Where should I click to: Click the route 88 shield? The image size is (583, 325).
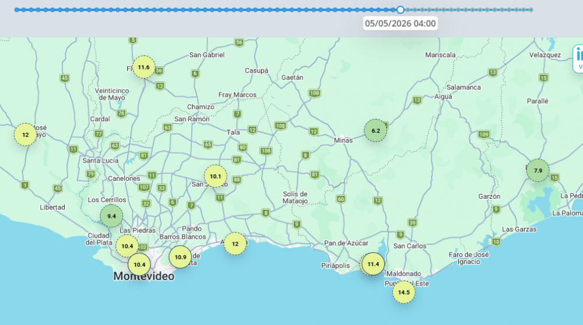pyautogui.click(x=237, y=180)
